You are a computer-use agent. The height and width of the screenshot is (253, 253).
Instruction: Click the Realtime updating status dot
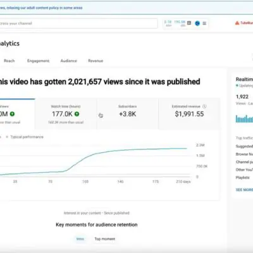237,85
